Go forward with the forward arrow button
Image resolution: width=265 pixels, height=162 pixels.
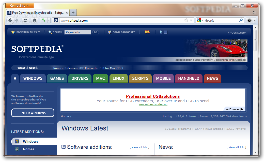click(17, 20)
